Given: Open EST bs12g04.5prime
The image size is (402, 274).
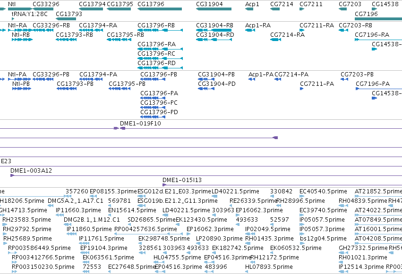Looking at the screenshot, I should click(x=323, y=239).
